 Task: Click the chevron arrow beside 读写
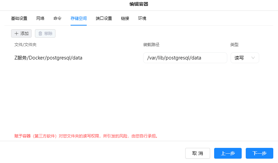253,58
